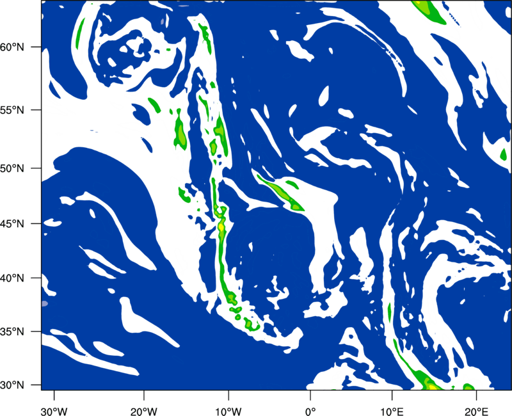The image size is (512, 416).
Task: Click the 30°N latitude label
Action: [x=12, y=385]
